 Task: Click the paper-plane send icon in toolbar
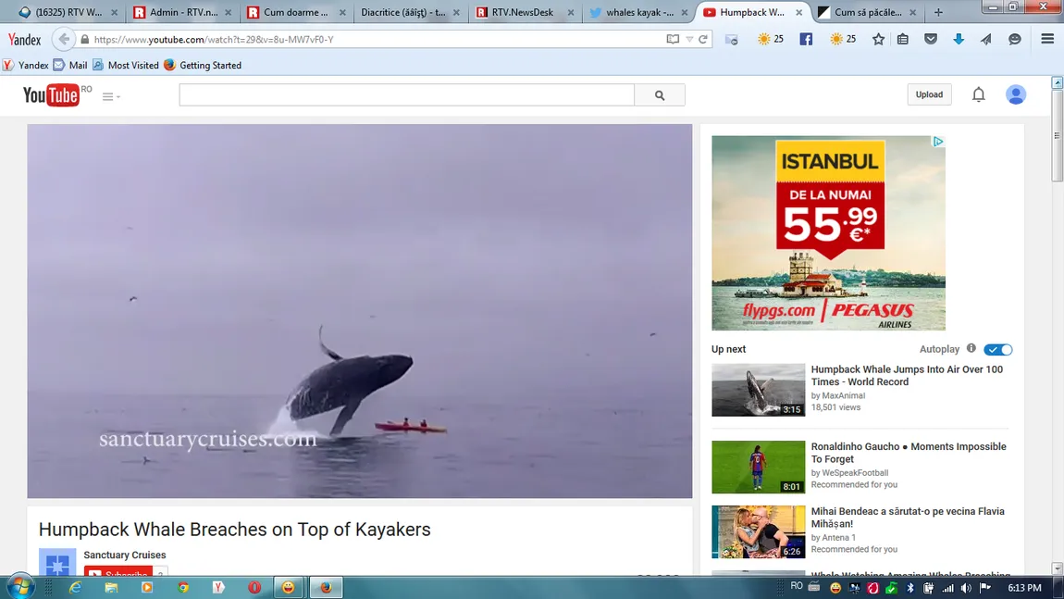click(986, 39)
